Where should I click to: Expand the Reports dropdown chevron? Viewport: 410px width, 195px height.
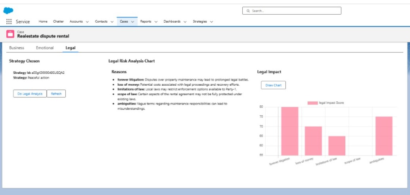156,22
